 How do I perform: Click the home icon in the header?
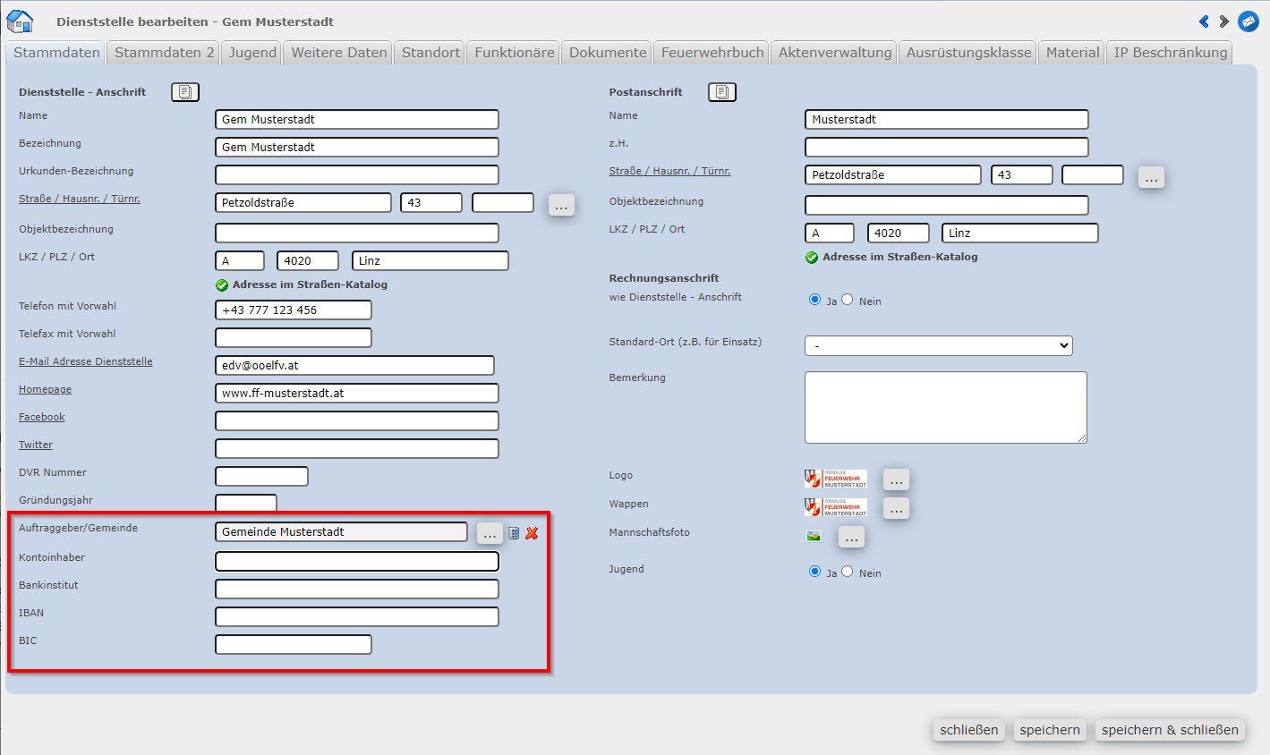coord(20,21)
